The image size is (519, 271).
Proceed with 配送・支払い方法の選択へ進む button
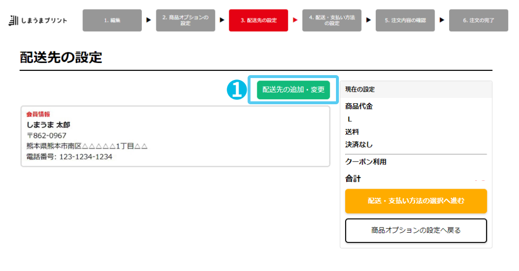click(416, 201)
